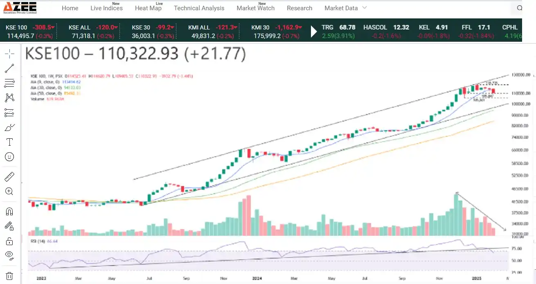Choose the text annotation tool
The height and width of the screenshot is (284, 536).
tap(9, 142)
